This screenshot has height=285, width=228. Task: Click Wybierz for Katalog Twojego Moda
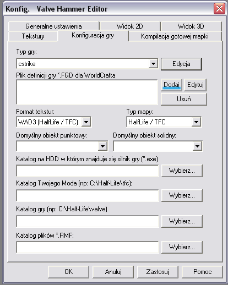(x=182, y=195)
